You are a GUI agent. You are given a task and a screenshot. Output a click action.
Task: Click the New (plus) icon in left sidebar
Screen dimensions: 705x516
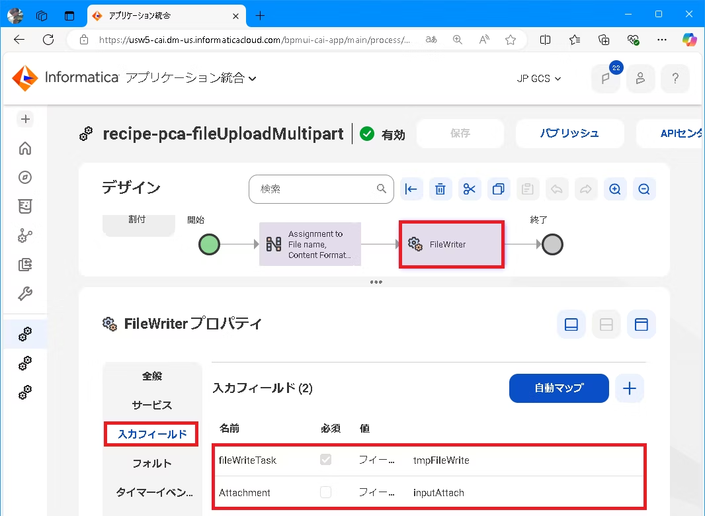(25, 119)
